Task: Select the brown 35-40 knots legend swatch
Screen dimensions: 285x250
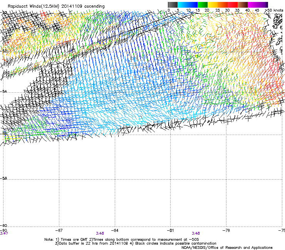Action: click(243, 5)
